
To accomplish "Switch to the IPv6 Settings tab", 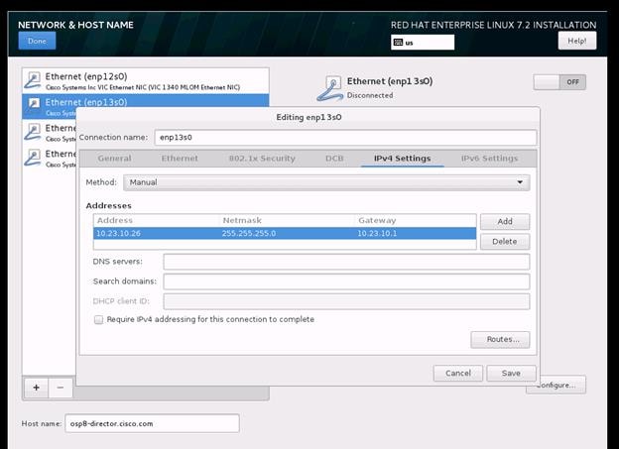I will pos(489,159).
